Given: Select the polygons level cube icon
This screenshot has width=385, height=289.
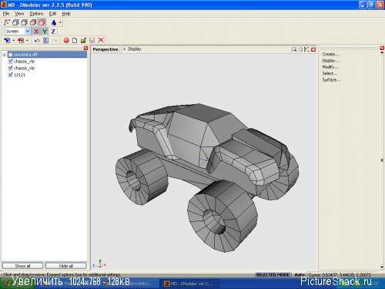Looking at the screenshot, I should tap(24, 22).
